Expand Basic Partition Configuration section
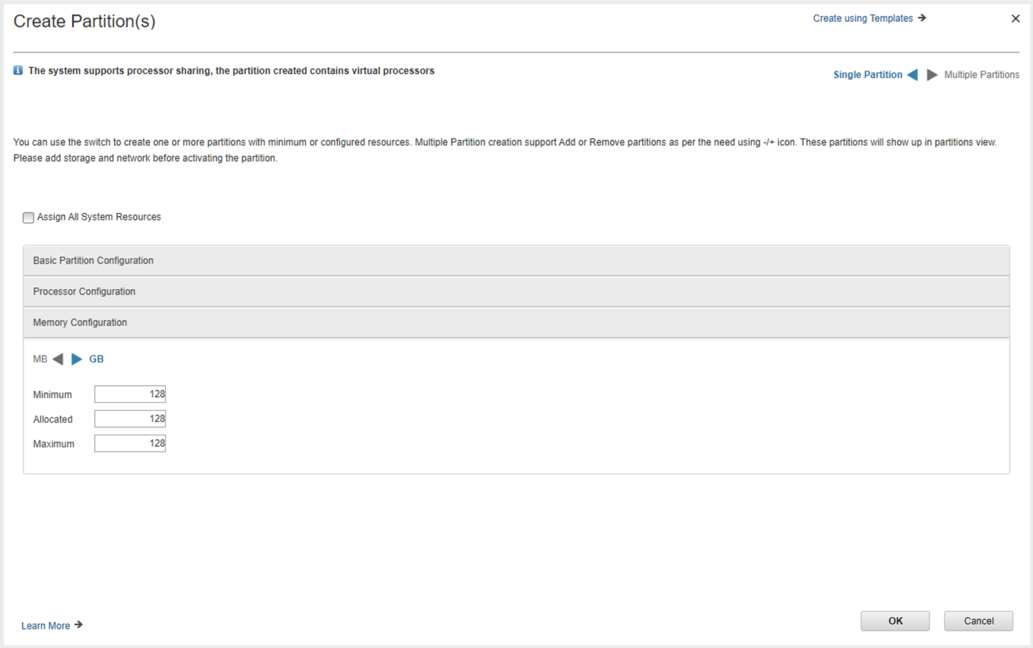The width and height of the screenshot is (1033, 648). point(93,261)
